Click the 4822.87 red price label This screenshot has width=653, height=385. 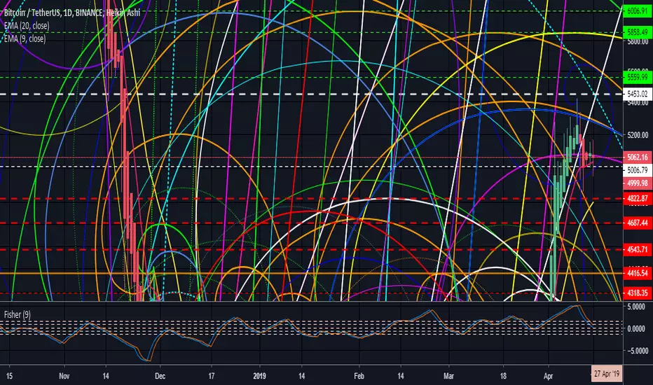pos(637,199)
